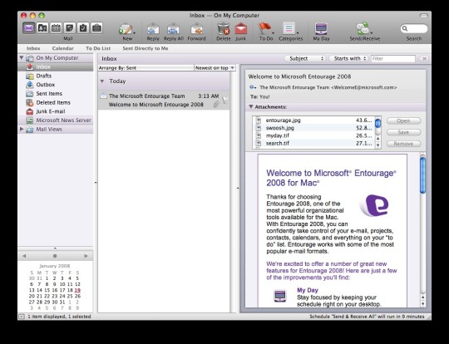Launch My Day from toolbar
This screenshot has height=344, width=449.
point(321,32)
